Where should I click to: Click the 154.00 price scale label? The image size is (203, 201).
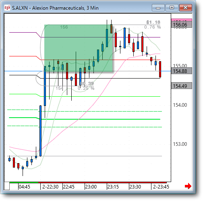pos(180,105)
